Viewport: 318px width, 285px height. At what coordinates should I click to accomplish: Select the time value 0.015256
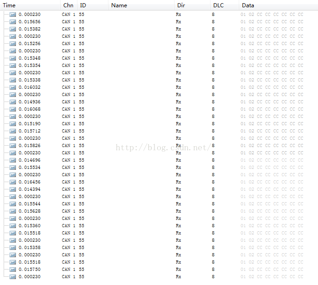[30, 44]
